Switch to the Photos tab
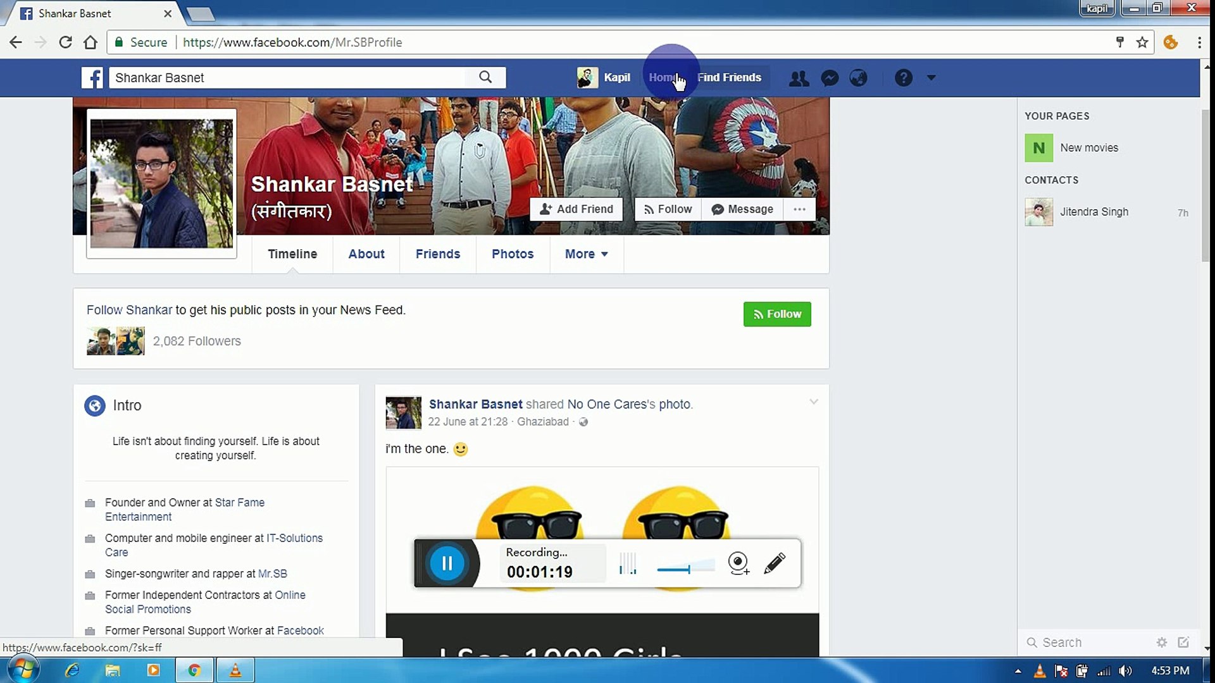Viewport: 1215px width, 683px height. 513,254
